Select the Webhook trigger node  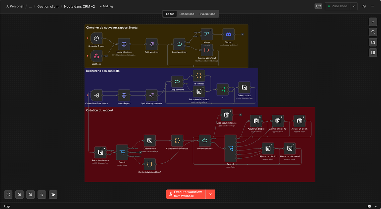(x=96, y=56)
